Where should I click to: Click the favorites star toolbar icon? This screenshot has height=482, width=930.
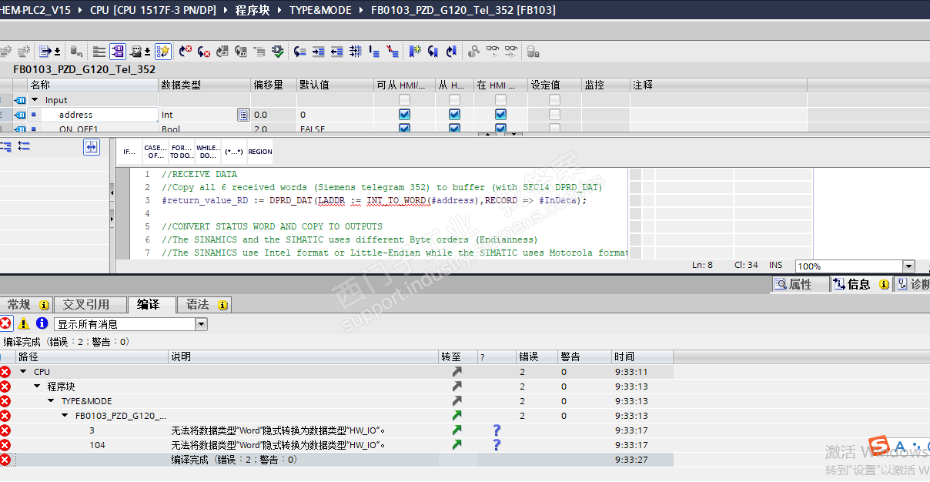(x=163, y=52)
